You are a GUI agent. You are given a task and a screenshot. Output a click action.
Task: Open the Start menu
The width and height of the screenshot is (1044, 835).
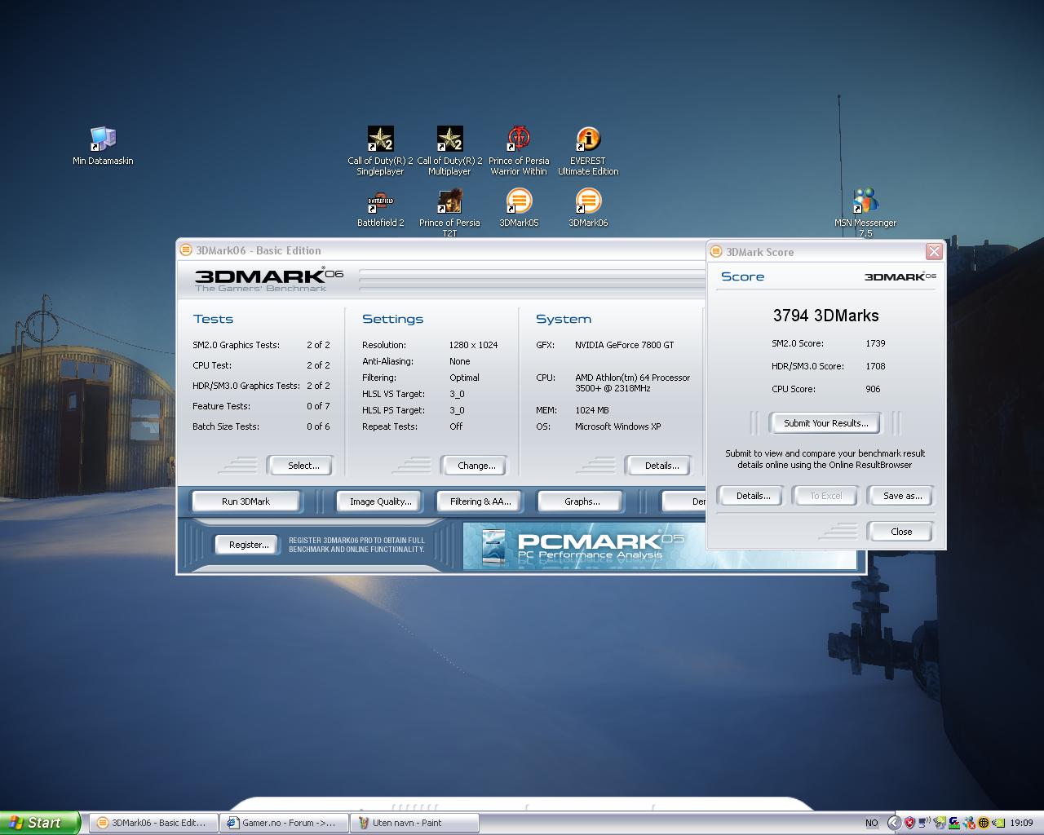pos(40,823)
